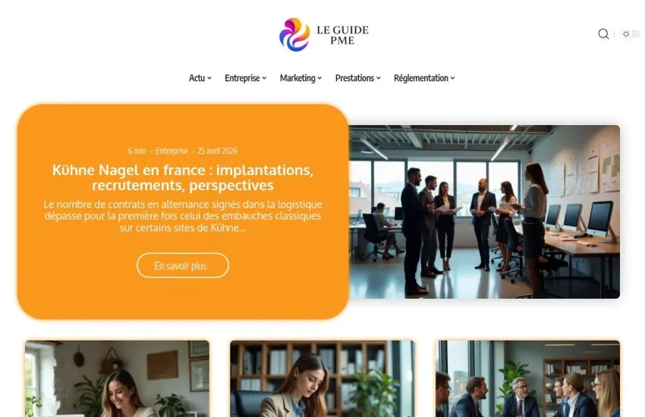The height and width of the screenshot is (417, 645).
Task: Open the smiling woman at home office thumbnail
Action: pos(117,378)
